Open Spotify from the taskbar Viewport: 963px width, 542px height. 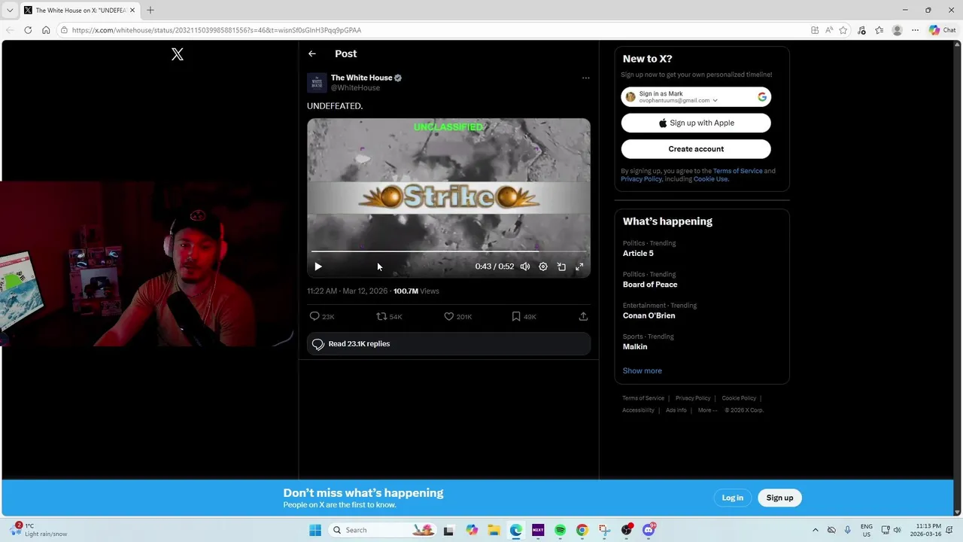pyautogui.click(x=560, y=530)
